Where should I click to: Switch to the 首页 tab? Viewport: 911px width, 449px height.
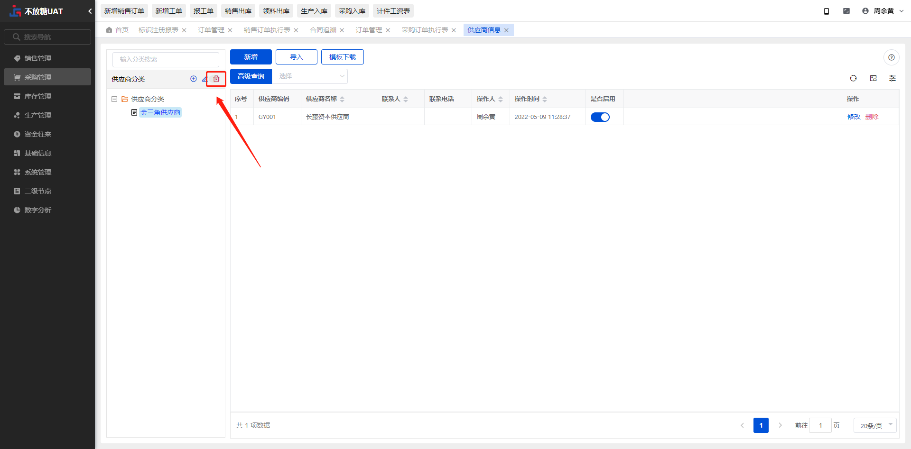click(117, 30)
